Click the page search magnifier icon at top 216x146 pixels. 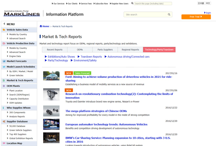coord(132,3)
